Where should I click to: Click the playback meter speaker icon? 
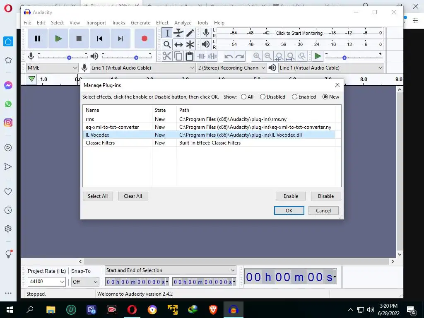[206, 44]
